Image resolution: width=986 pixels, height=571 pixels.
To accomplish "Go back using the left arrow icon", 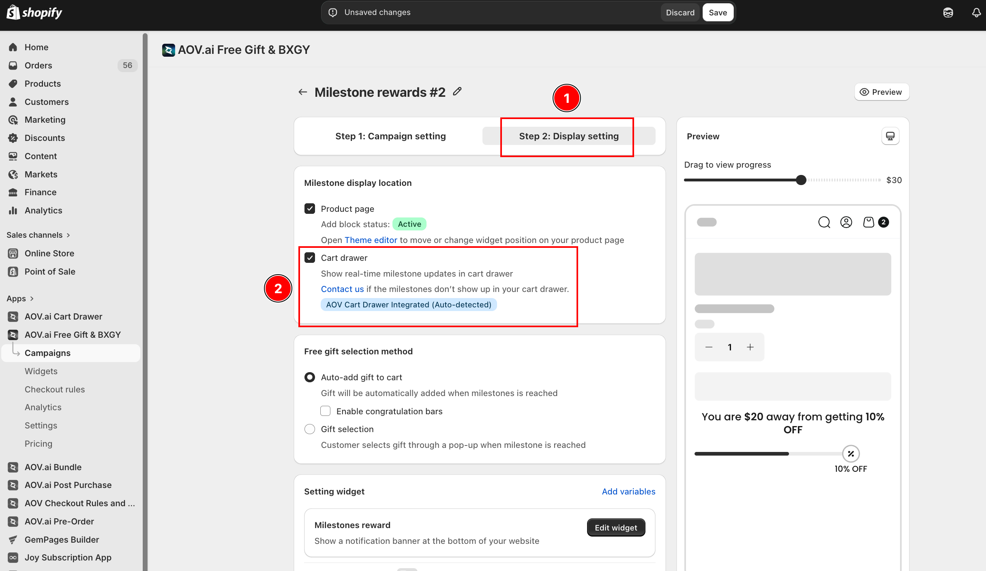I will pos(303,92).
